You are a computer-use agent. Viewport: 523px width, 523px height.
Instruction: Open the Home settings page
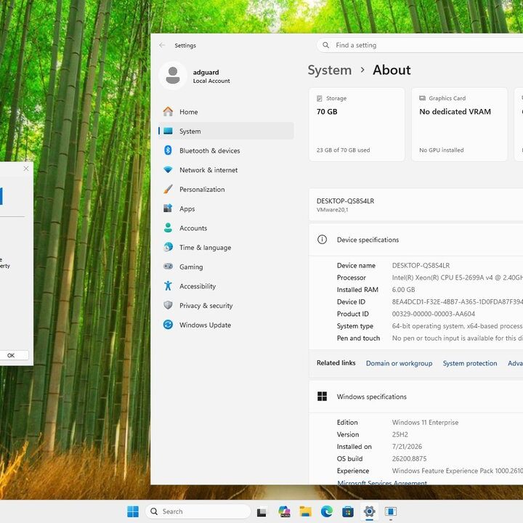click(x=226, y=112)
